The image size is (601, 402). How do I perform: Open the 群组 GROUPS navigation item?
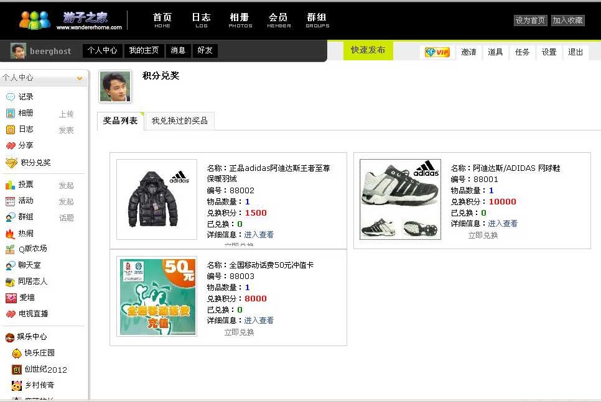click(317, 21)
